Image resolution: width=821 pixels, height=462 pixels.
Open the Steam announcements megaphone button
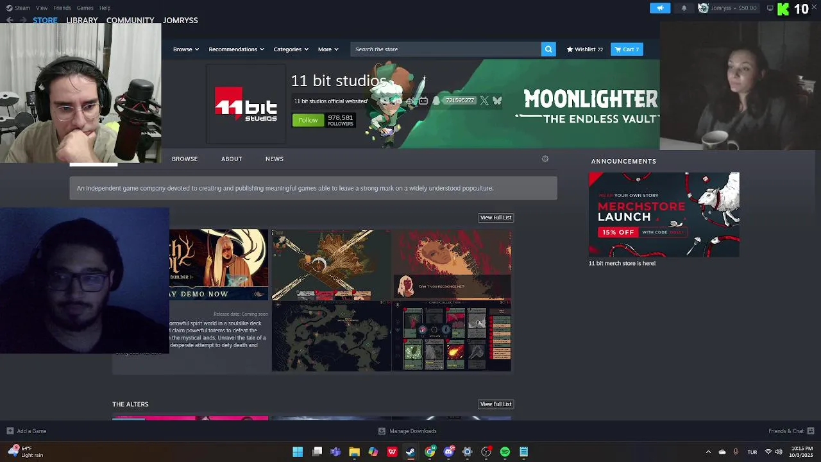(x=660, y=8)
